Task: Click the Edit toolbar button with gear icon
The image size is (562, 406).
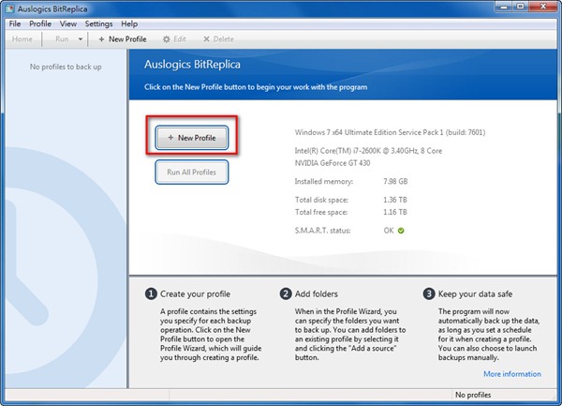Action: tap(174, 39)
